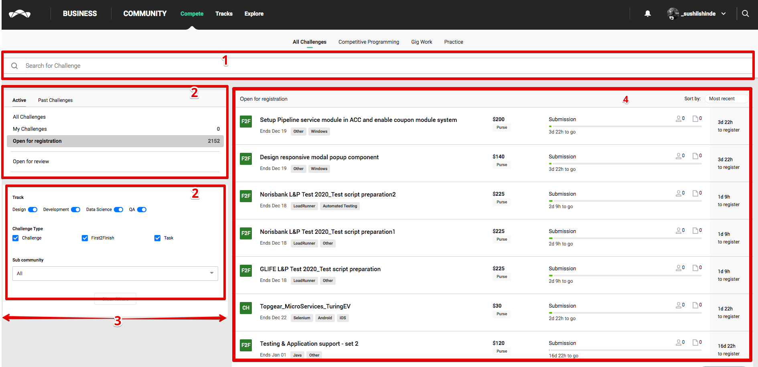
Task: Uncheck the First2Finish checkbox
Action: point(85,238)
